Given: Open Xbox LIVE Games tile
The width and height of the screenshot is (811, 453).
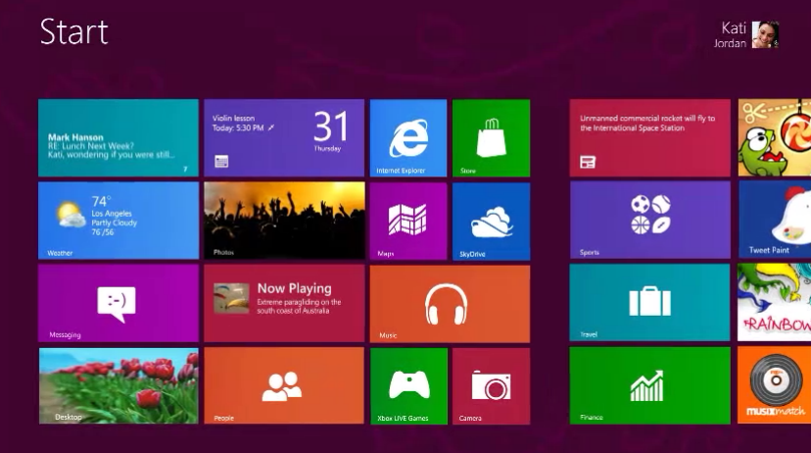Looking at the screenshot, I should (x=407, y=385).
